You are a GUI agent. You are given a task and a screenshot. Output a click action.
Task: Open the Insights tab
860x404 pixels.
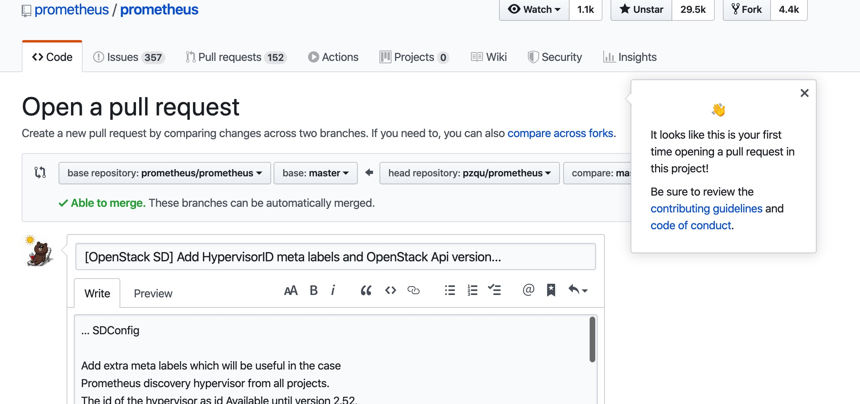630,57
